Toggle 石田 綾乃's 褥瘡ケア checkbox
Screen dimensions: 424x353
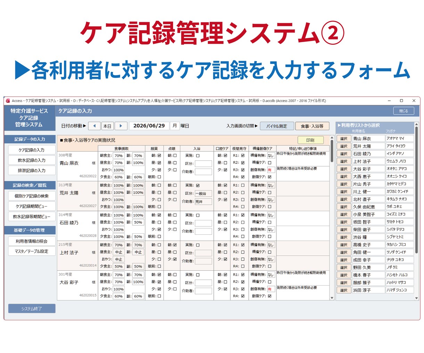(x=270, y=222)
